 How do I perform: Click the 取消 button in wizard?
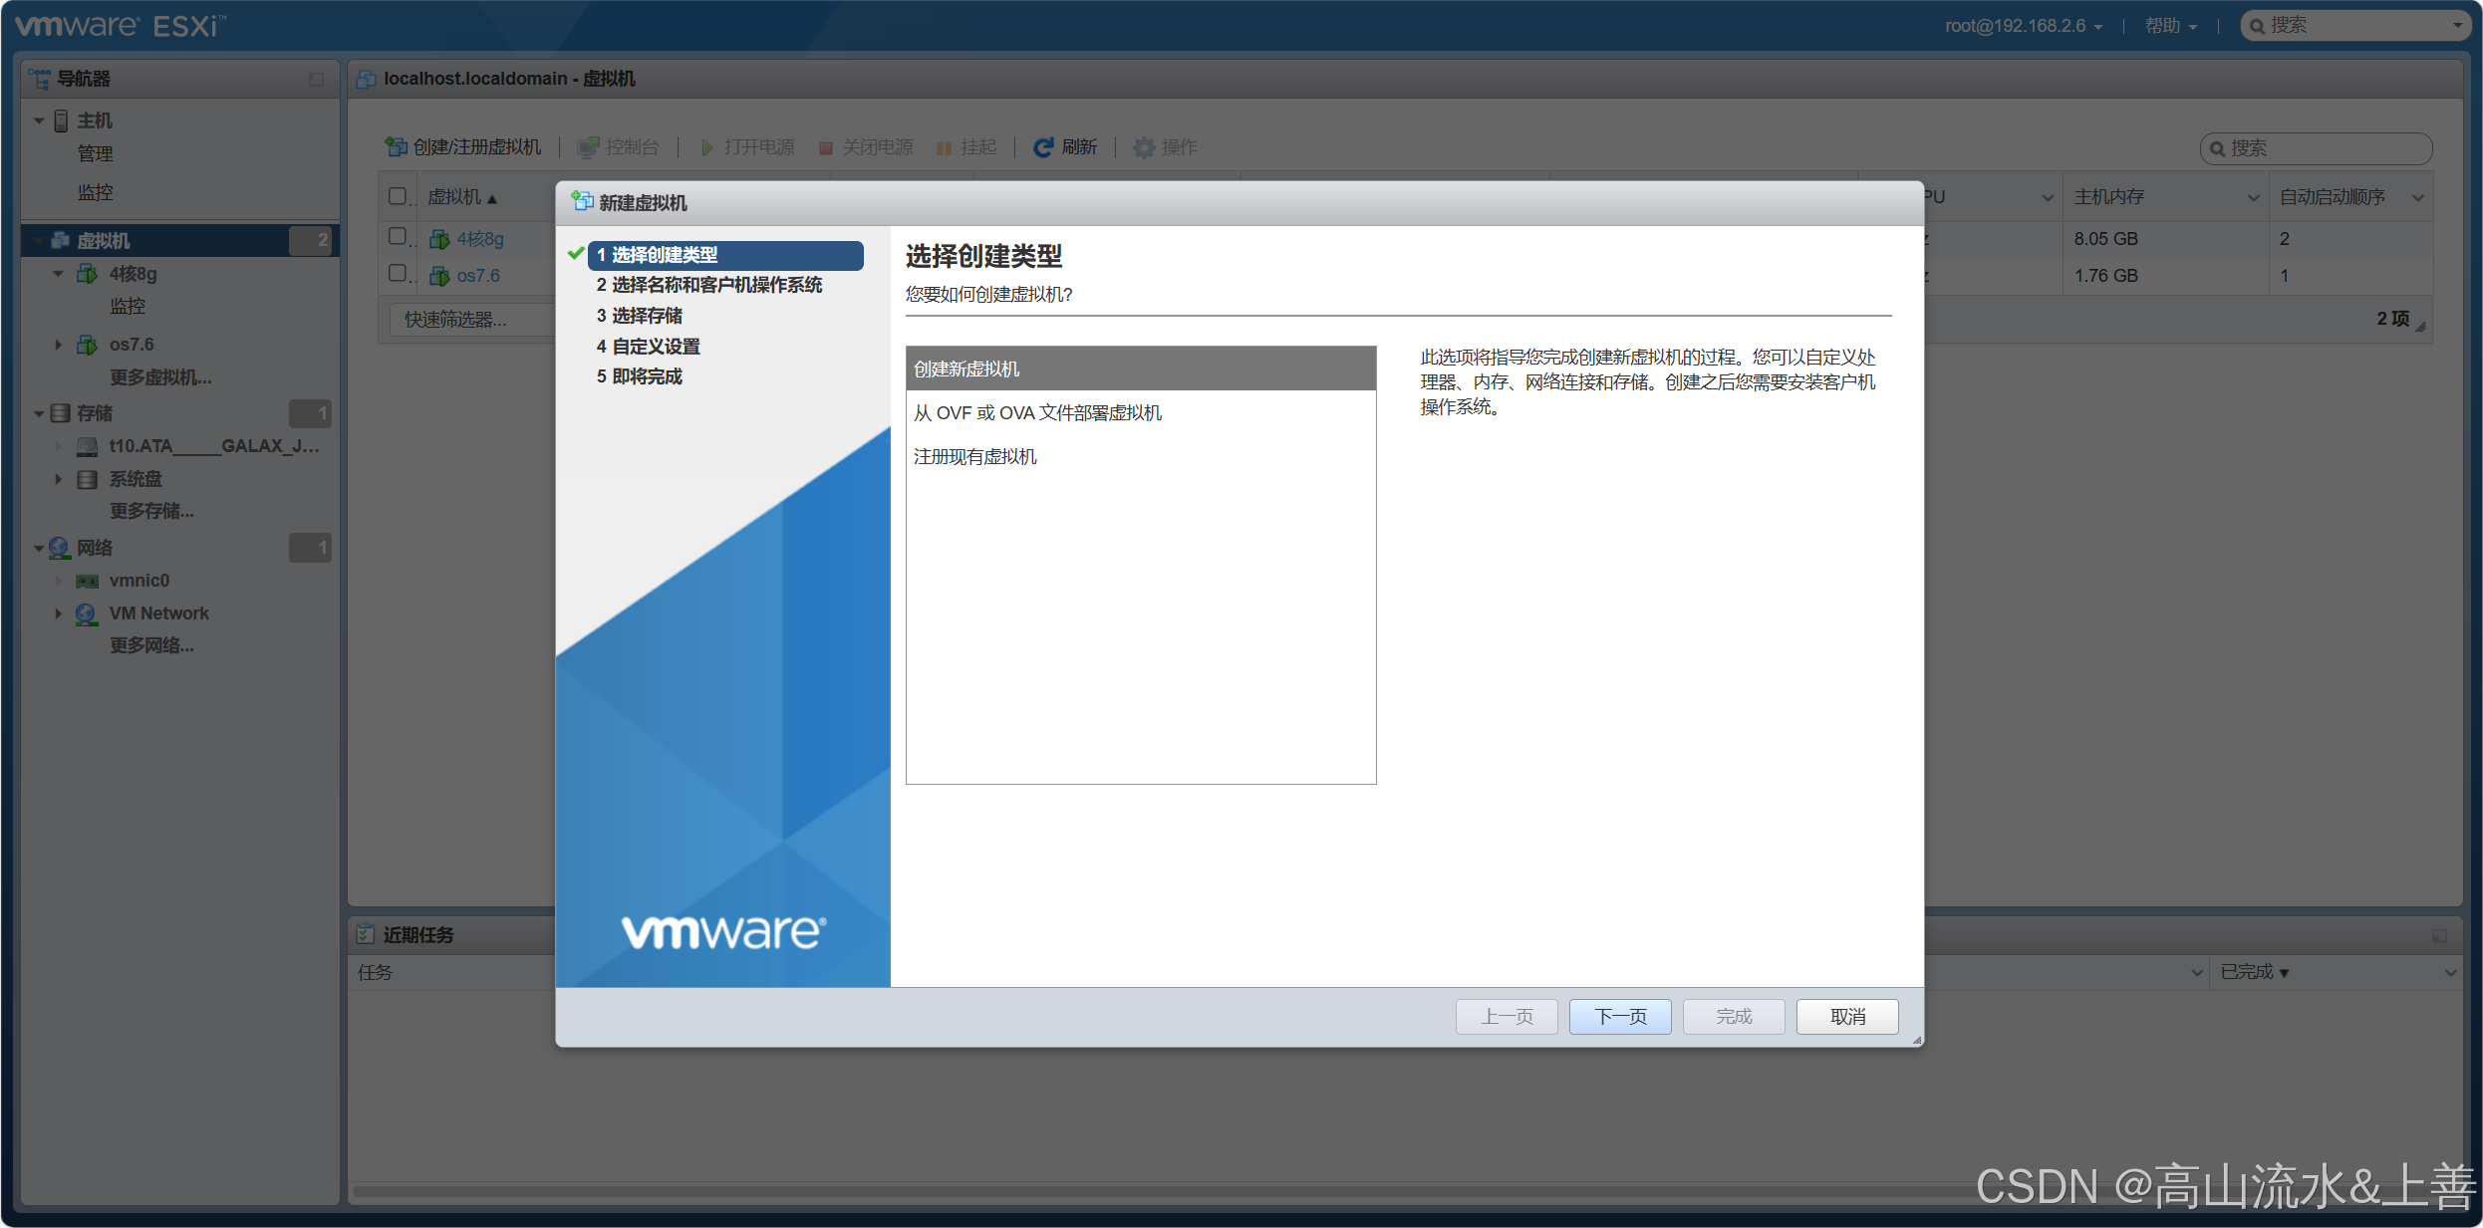[x=1847, y=1016]
